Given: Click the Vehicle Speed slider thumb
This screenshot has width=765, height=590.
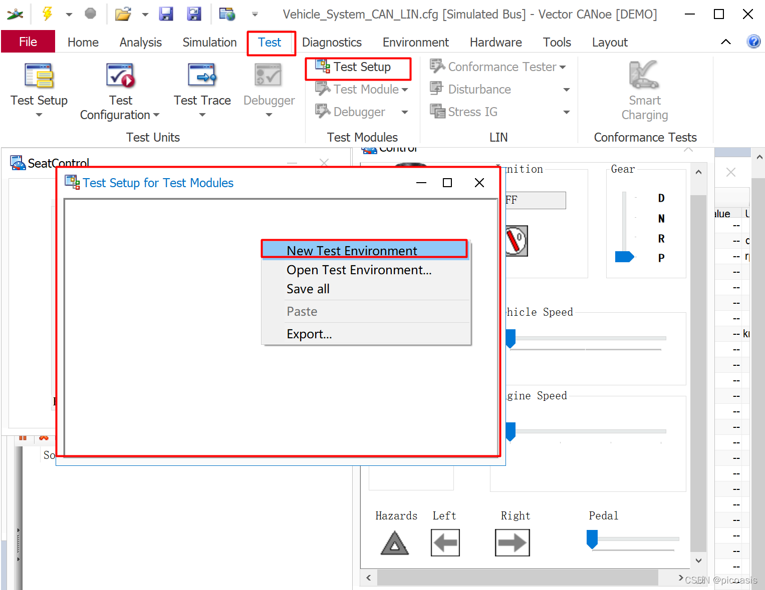Looking at the screenshot, I should 511,338.
